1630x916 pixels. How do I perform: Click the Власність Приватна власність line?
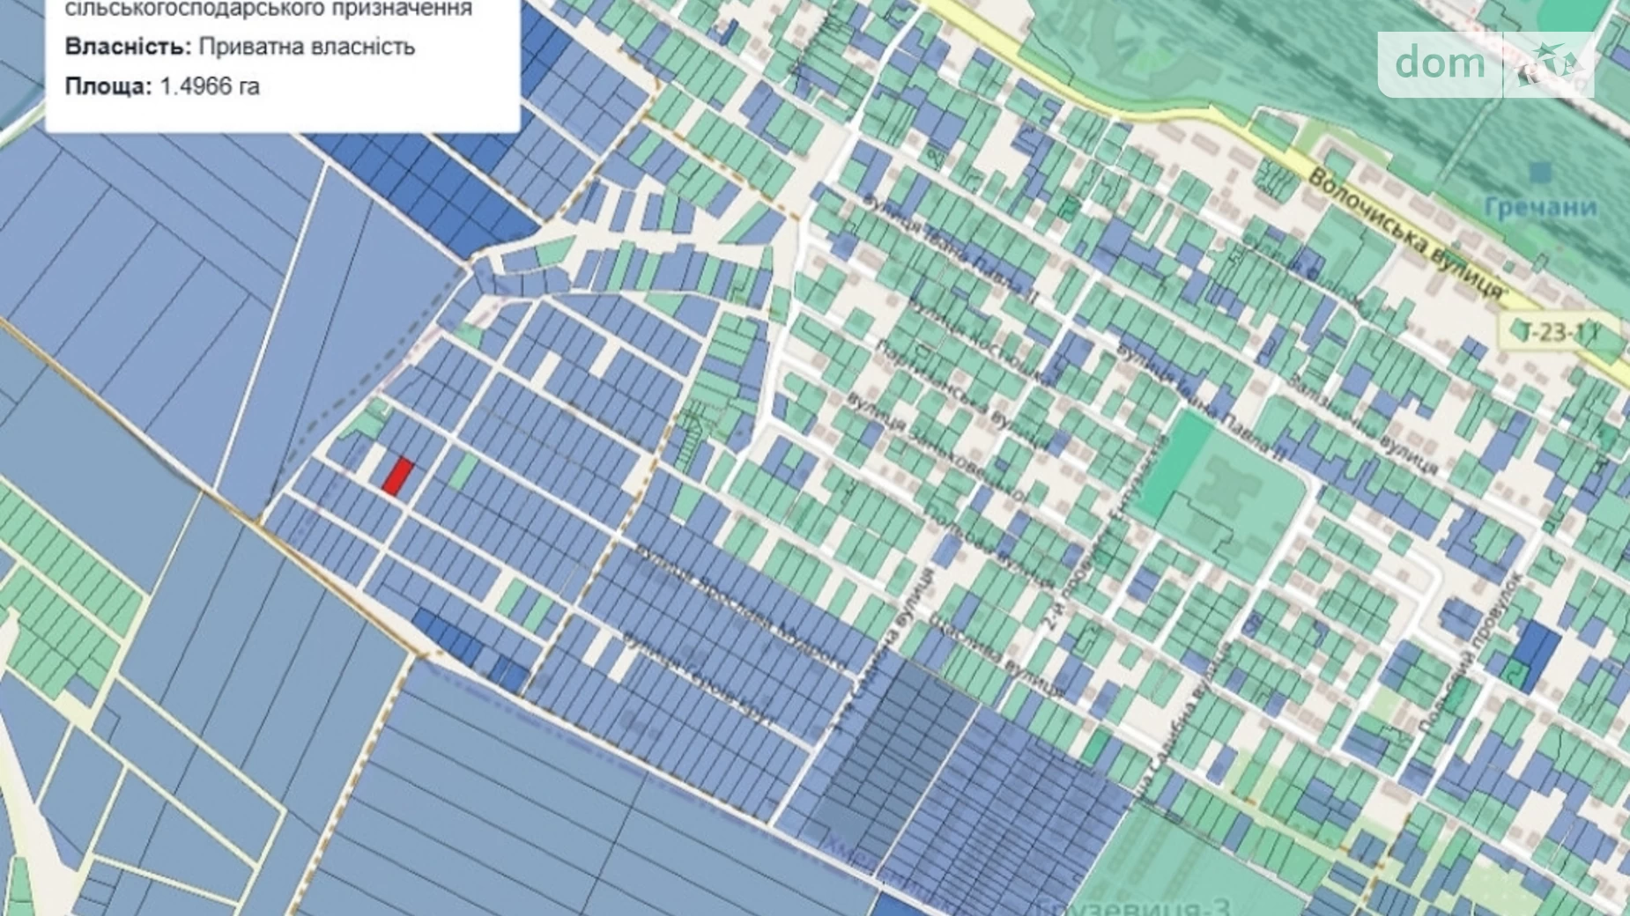click(240, 47)
